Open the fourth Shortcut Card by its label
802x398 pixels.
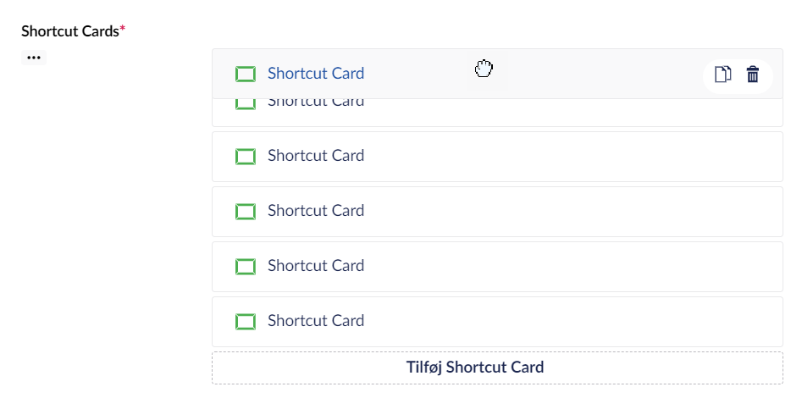tap(316, 211)
